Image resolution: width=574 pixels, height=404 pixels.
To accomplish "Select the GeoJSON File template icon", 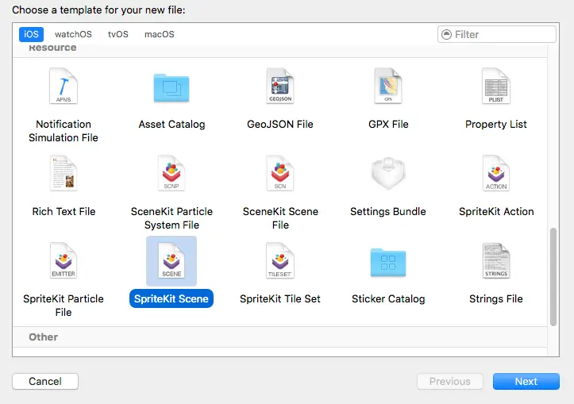I will (280, 87).
